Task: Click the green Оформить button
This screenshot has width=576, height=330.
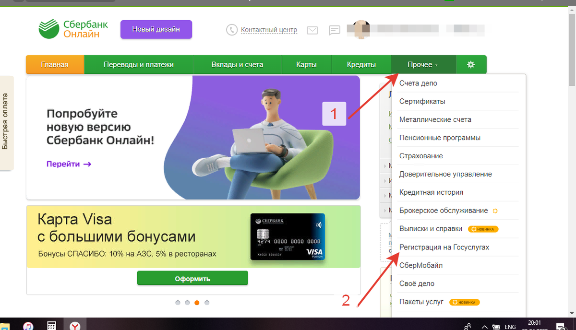Action: [192, 278]
